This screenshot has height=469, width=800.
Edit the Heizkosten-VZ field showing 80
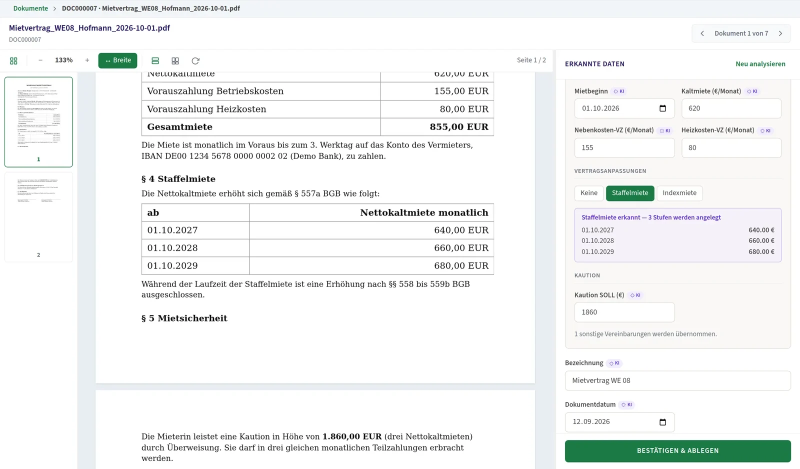pyautogui.click(x=731, y=148)
